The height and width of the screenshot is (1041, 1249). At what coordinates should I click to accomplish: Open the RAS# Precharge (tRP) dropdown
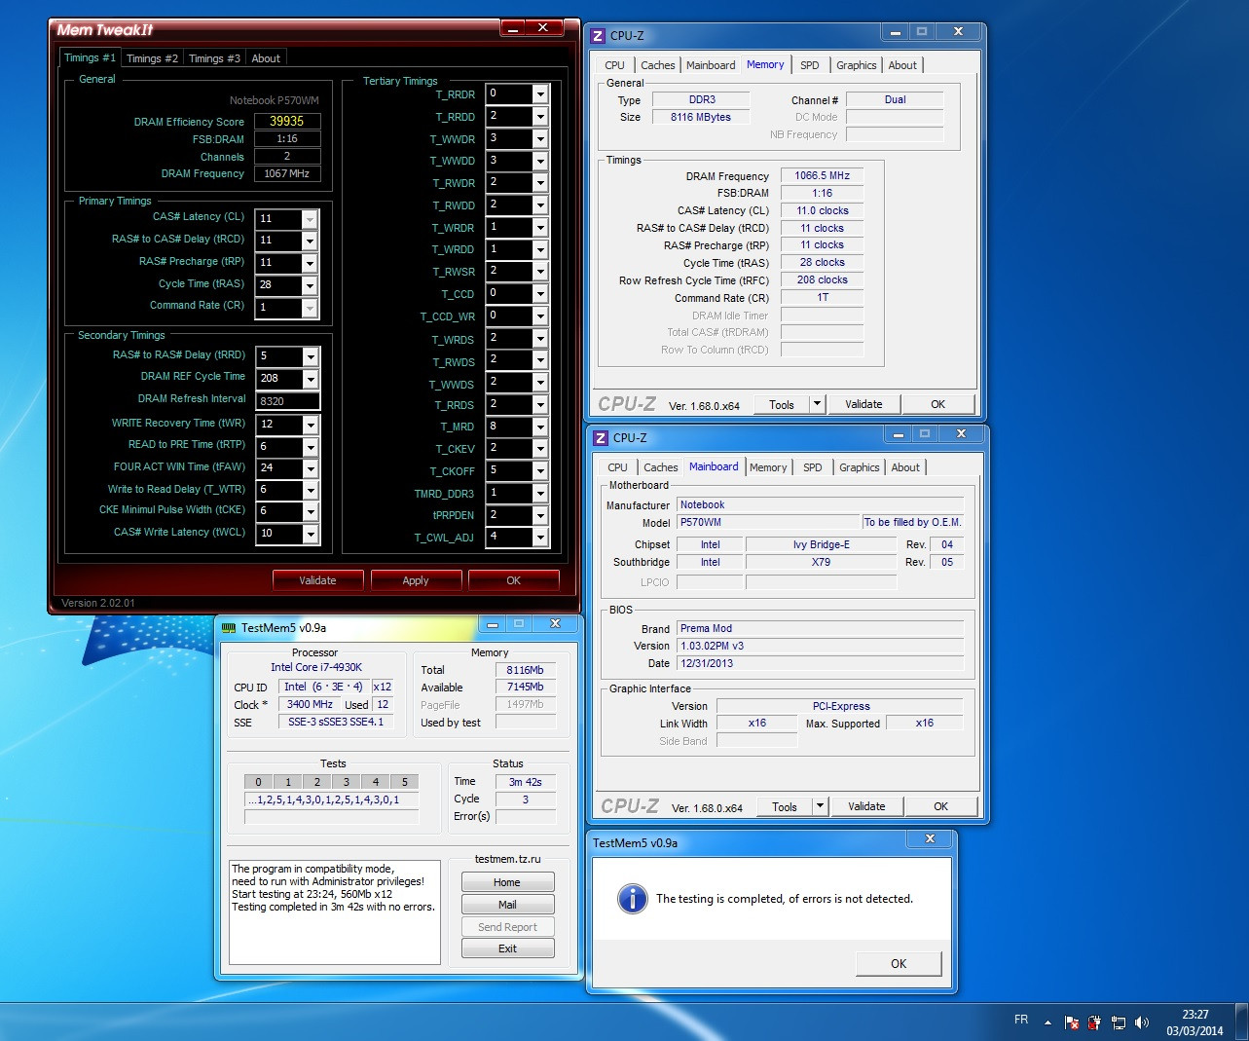point(310,263)
